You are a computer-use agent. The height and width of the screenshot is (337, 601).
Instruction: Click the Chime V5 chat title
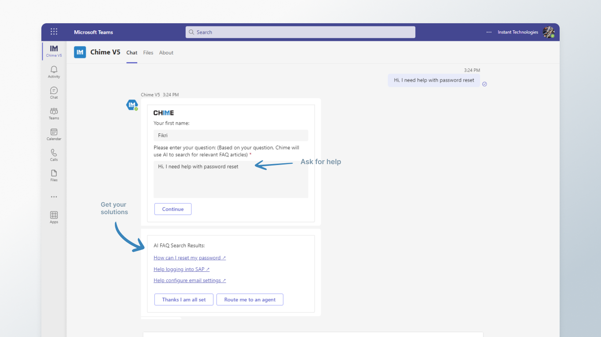(105, 52)
